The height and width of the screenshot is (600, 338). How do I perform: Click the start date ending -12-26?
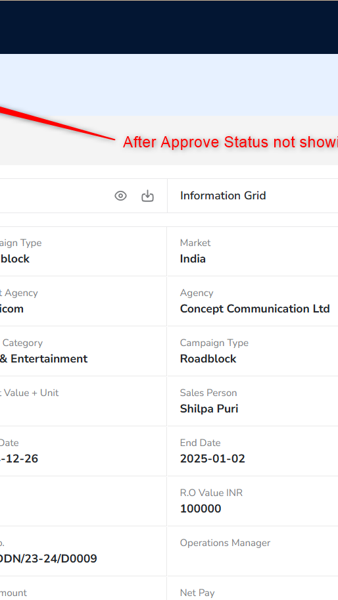coord(19,459)
